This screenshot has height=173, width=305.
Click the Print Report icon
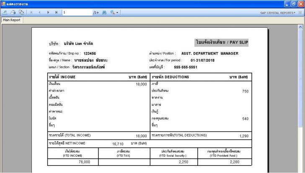click(13, 13)
